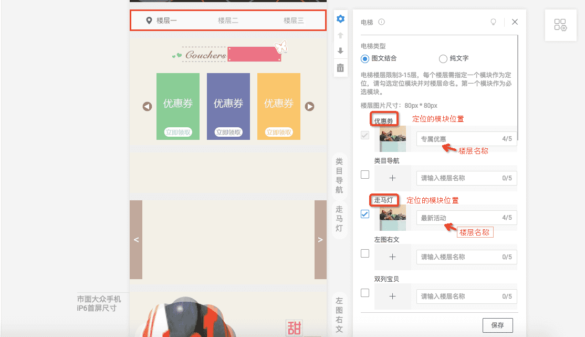Enable the 类目导航 floor checkbox
The image size is (585, 337).
[x=365, y=175]
